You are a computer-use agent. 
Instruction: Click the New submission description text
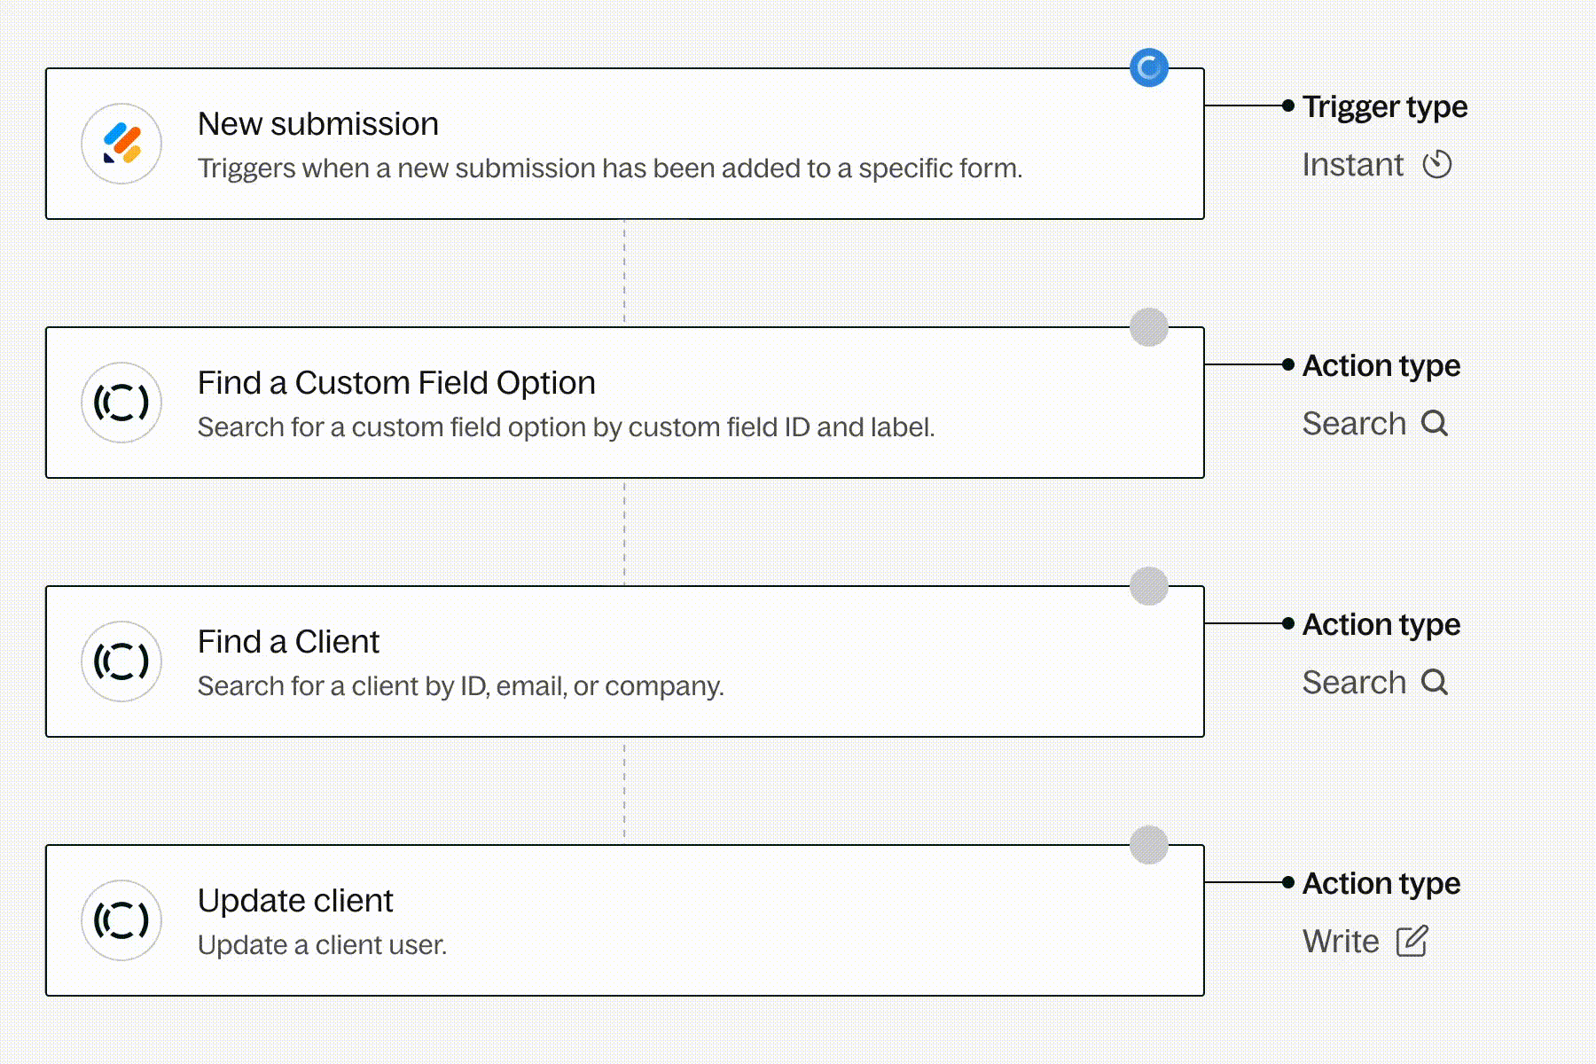tap(610, 168)
